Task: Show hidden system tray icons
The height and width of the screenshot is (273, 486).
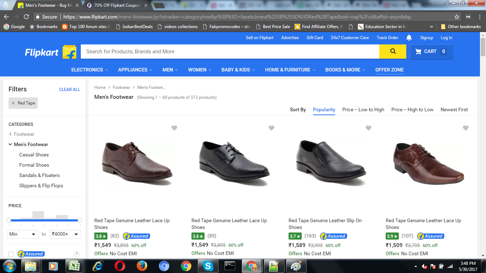Action: click(x=416, y=266)
